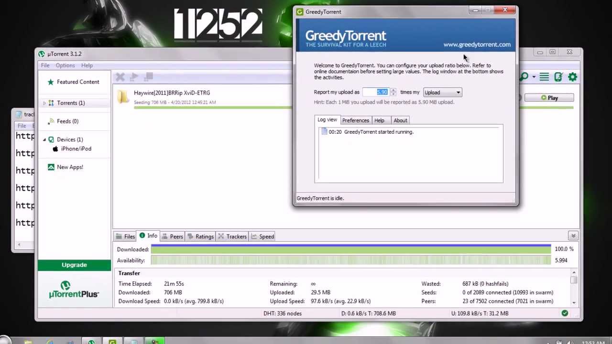Switch to the Preferences tab in GreedyTorrent
Image resolution: width=612 pixels, height=344 pixels.
coord(356,120)
